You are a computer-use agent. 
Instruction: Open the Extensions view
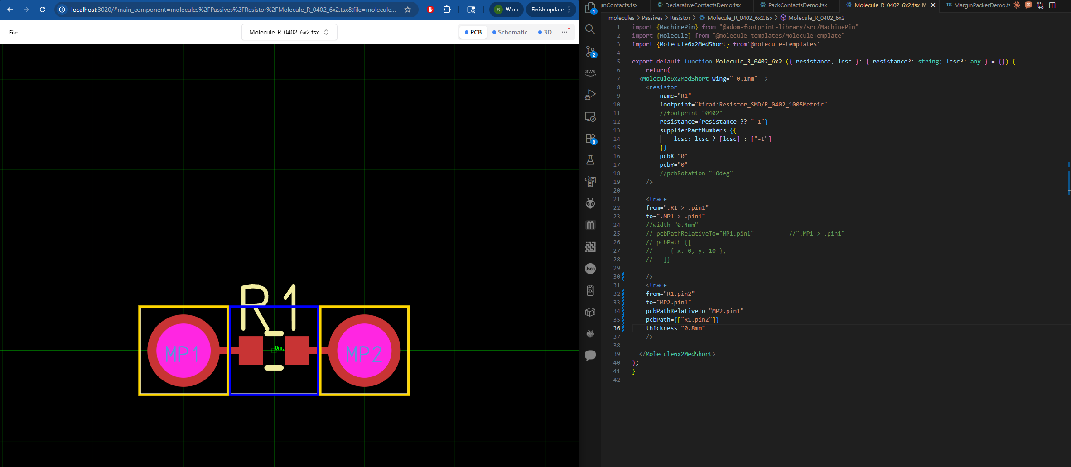590,138
